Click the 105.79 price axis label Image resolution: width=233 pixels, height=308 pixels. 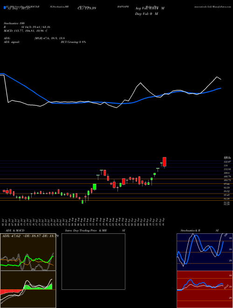(227, 176)
